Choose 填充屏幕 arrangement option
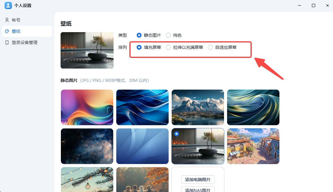 tap(139, 47)
